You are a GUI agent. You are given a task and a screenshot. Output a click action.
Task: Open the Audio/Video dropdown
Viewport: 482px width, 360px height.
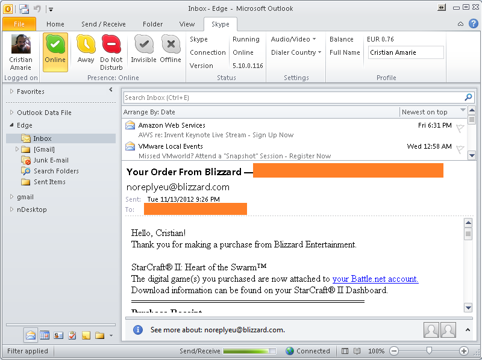pos(293,39)
